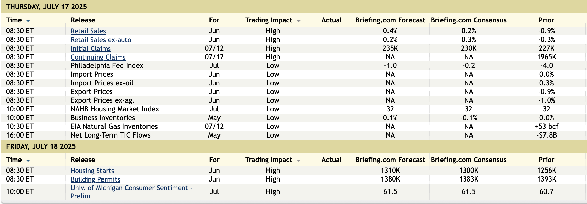The image size is (587, 204).
Task: Click the Thursday Trading Impact sort arrow
Action: [x=298, y=21]
